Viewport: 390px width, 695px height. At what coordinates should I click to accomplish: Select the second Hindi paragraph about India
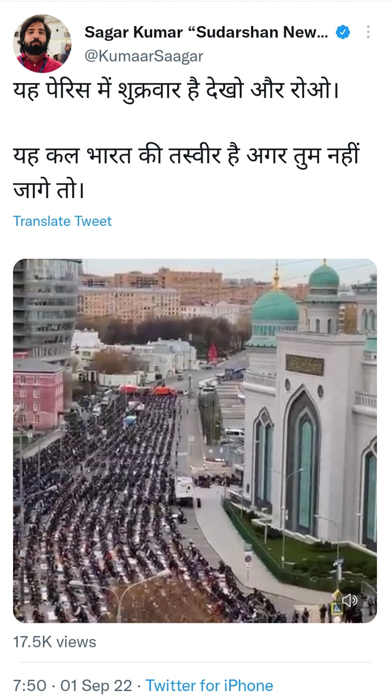click(186, 172)
